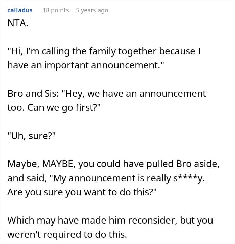Click the line Are you sure you want
The image size is (235, 244).
pyautogui.click(x=82, y=192)
